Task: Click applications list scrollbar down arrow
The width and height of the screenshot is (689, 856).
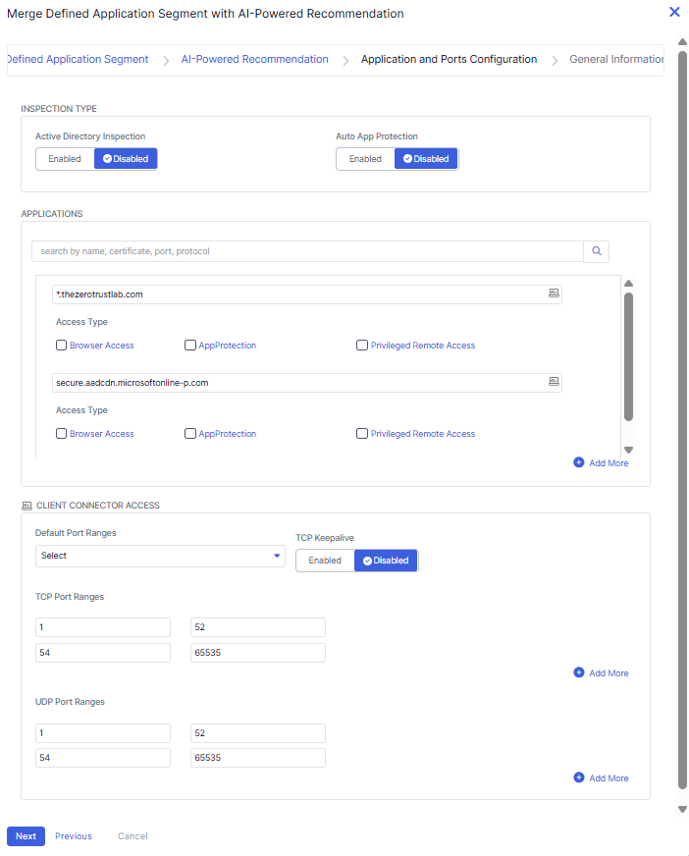Action: point(628,450)
